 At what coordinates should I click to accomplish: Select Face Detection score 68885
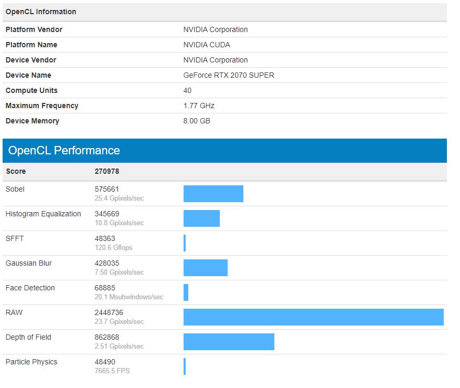105,288
